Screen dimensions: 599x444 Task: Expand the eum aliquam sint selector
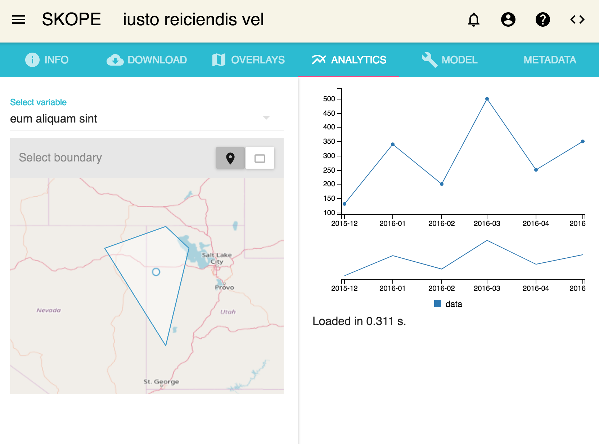266,117
